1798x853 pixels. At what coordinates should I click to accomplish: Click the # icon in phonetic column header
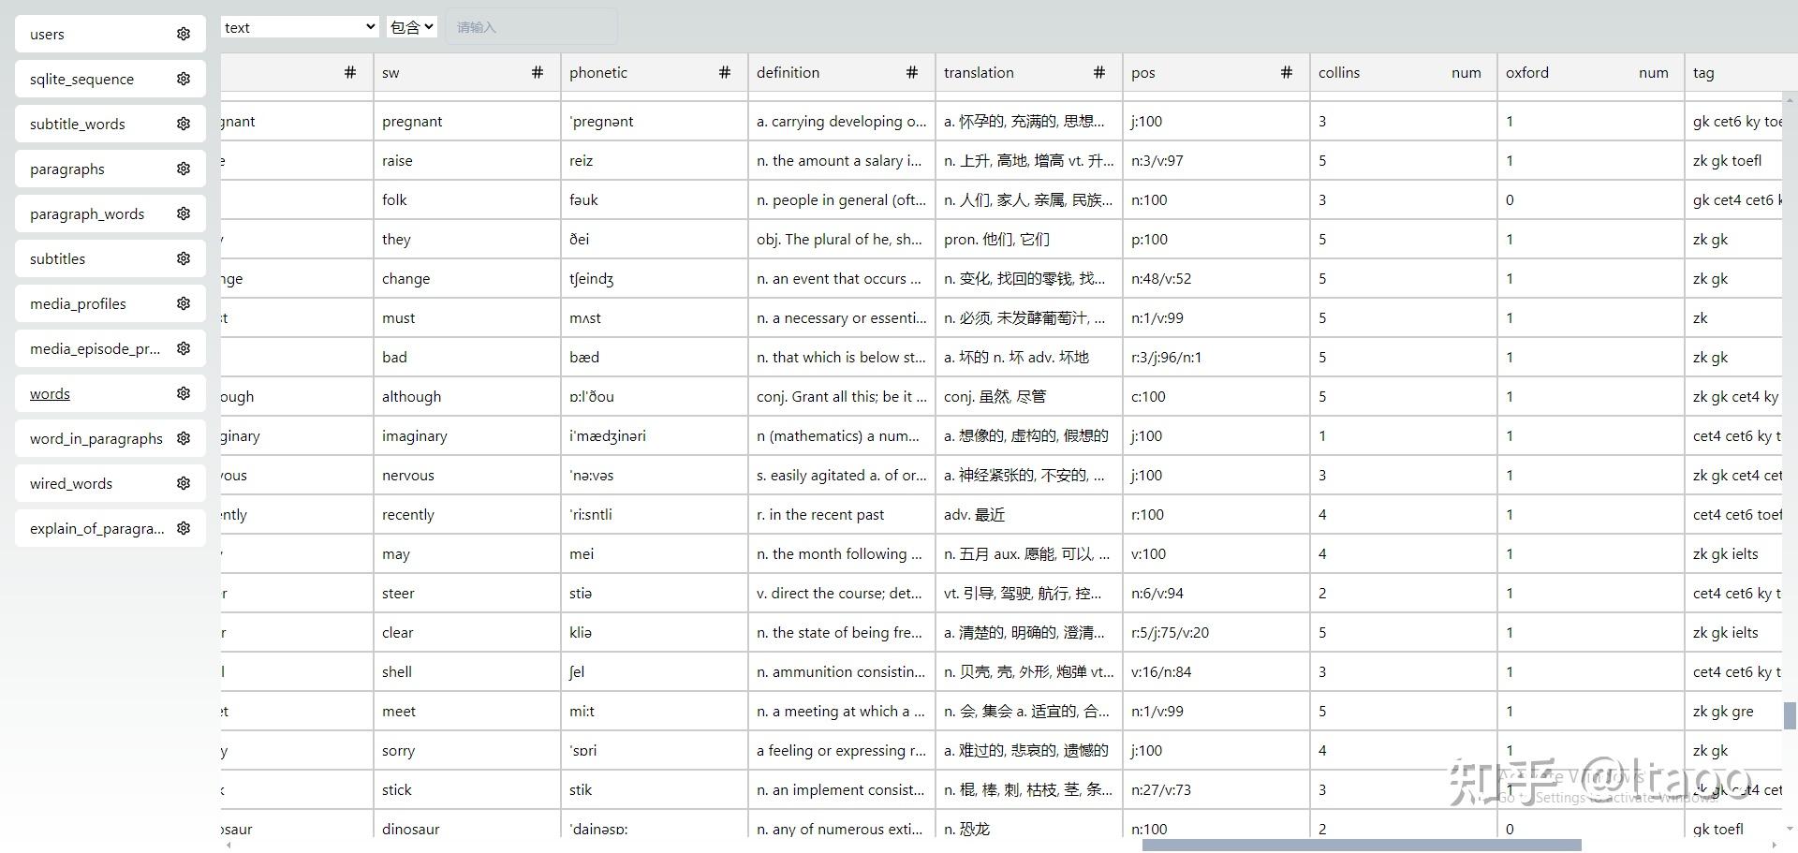click(x=725, y=72)
